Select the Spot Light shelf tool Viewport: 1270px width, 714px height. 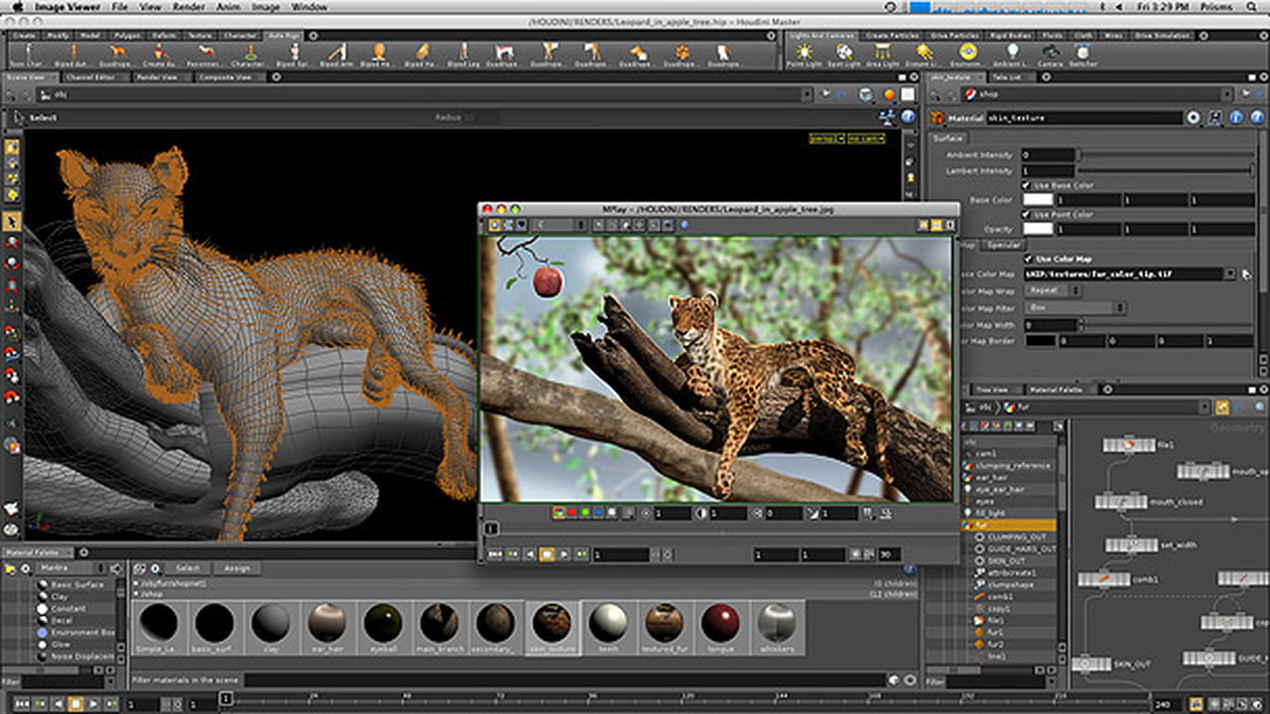tap(843, 54)
